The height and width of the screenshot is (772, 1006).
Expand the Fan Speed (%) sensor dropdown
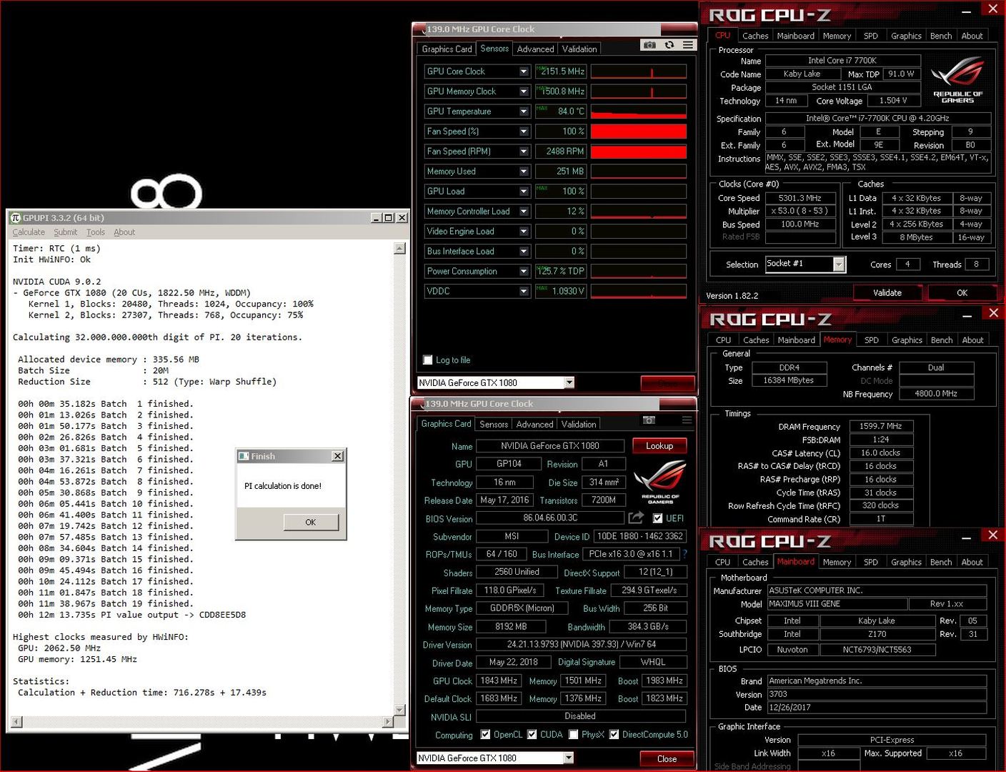[524, 132]
